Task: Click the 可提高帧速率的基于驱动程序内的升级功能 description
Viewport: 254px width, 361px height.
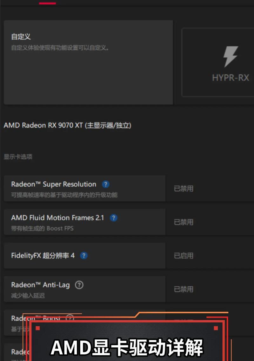Action: click(64, 195)
